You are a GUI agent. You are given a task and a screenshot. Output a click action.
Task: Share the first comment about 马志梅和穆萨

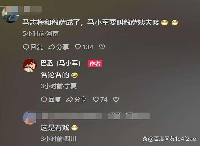[59, 47]
